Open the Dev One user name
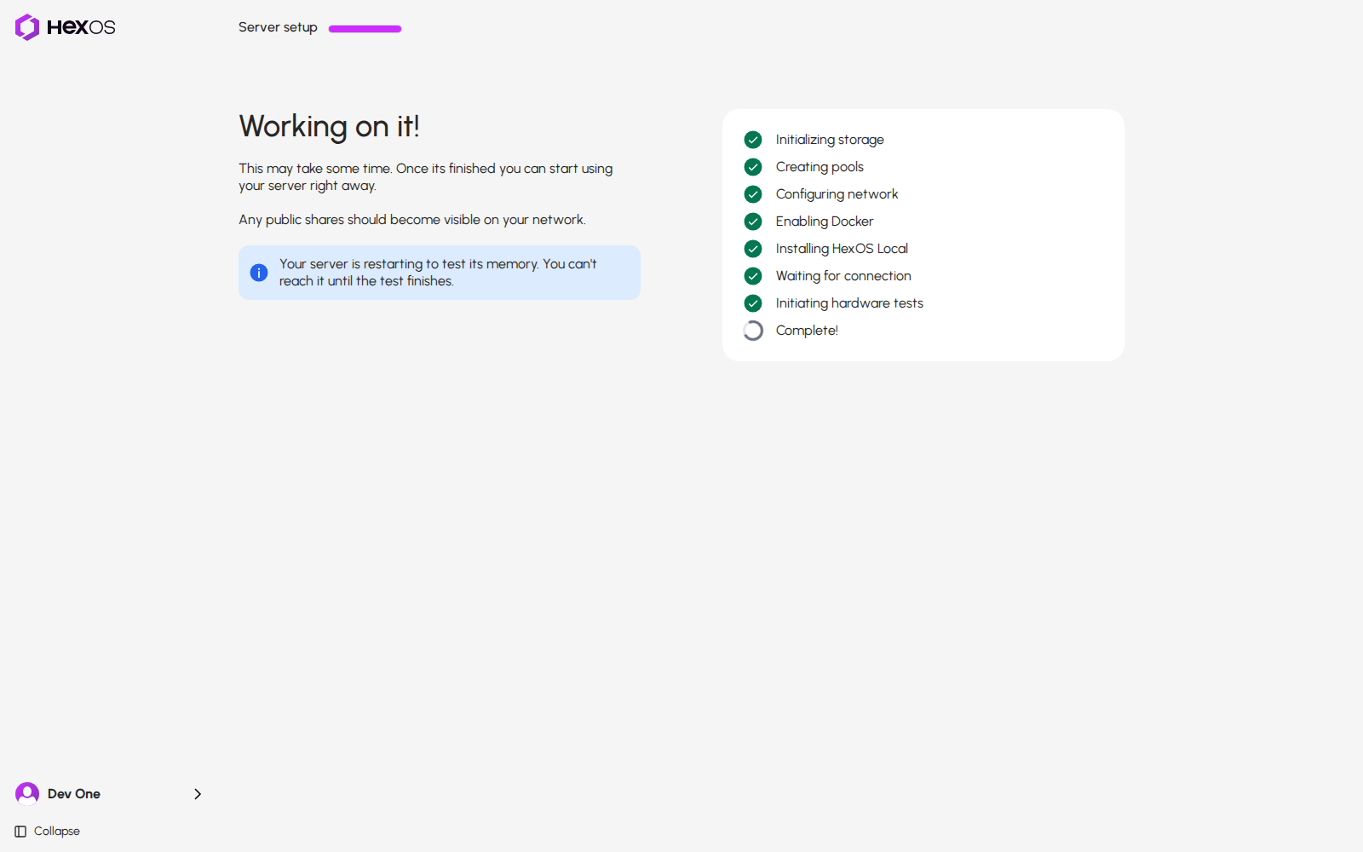The width and height of the screenshot is (1363, 852). point(74,794)
